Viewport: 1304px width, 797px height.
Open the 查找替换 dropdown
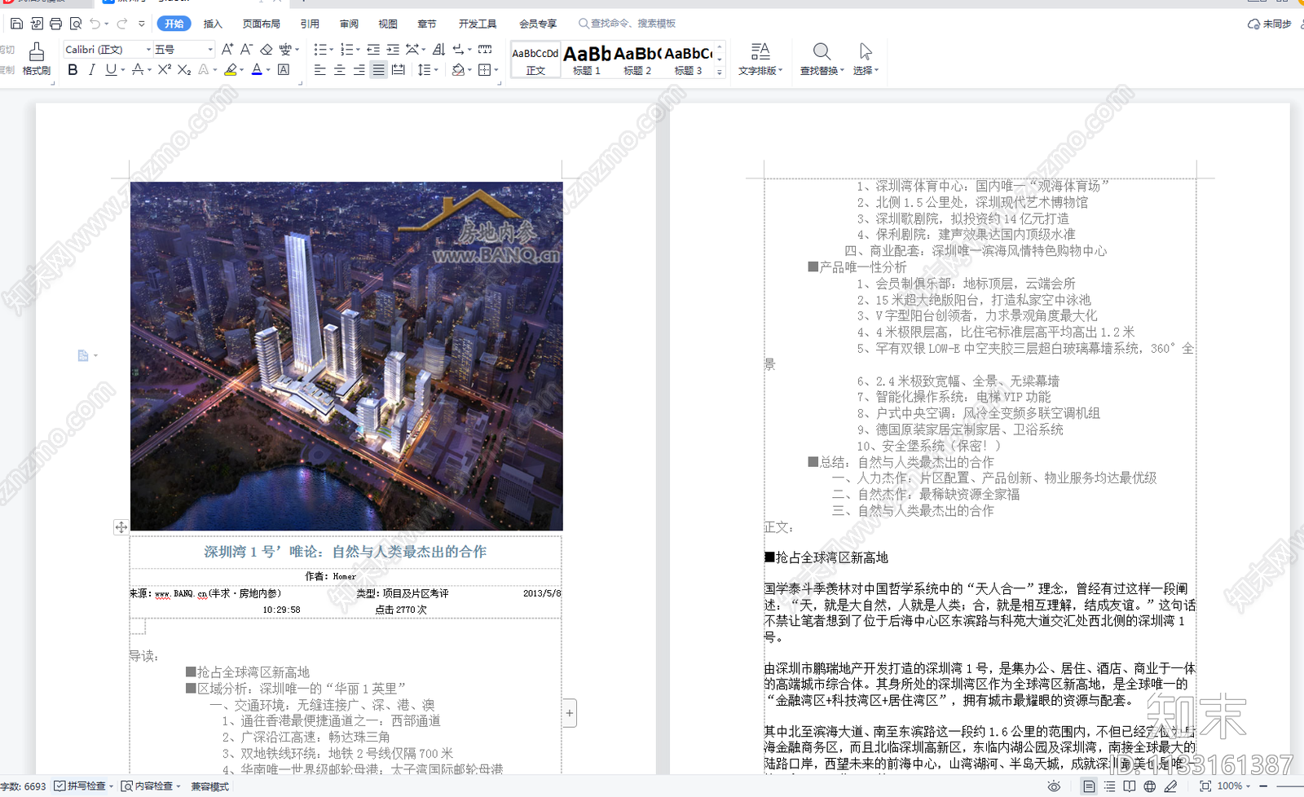click(x=822, y=59)
